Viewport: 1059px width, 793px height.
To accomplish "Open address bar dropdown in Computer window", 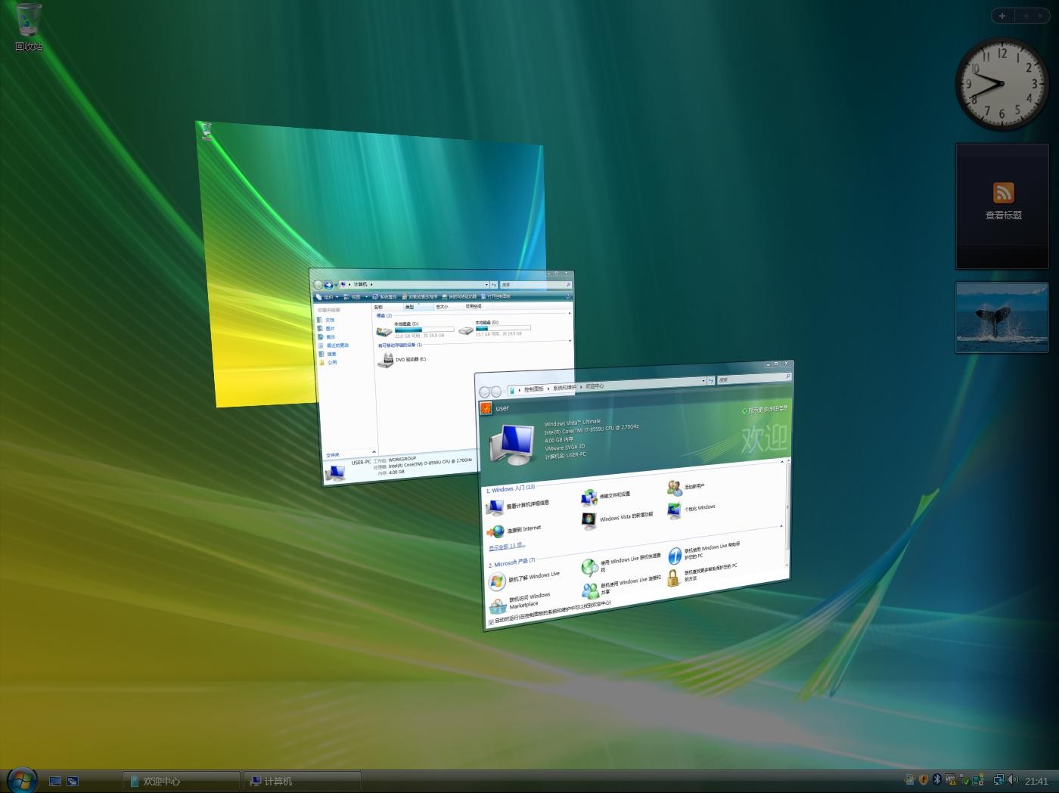I will 486,284.
